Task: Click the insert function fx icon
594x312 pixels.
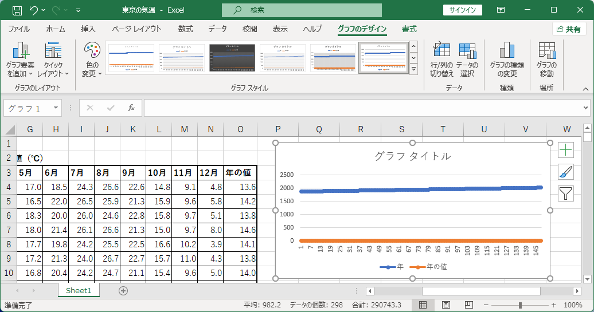Action: (x=131, y=108)
